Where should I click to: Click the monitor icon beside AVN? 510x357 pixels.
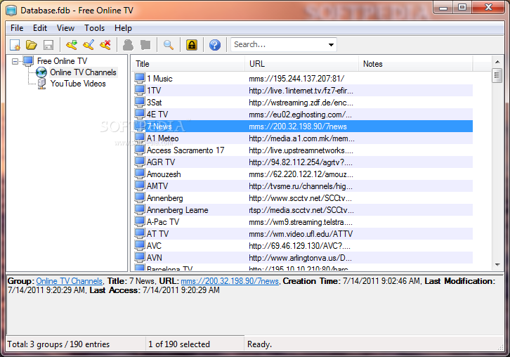(140, 257)
